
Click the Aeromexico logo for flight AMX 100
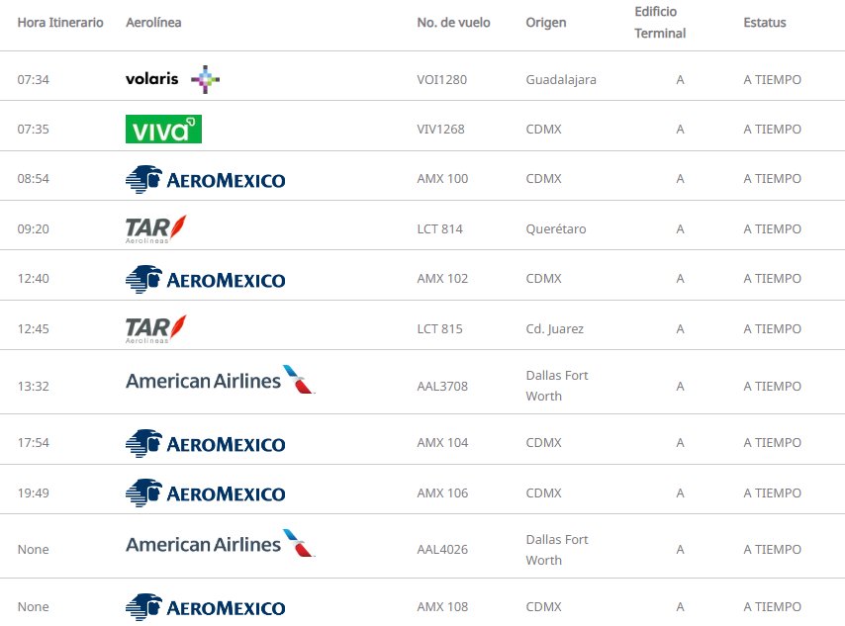pyautogui.click(x=205, y=179)
